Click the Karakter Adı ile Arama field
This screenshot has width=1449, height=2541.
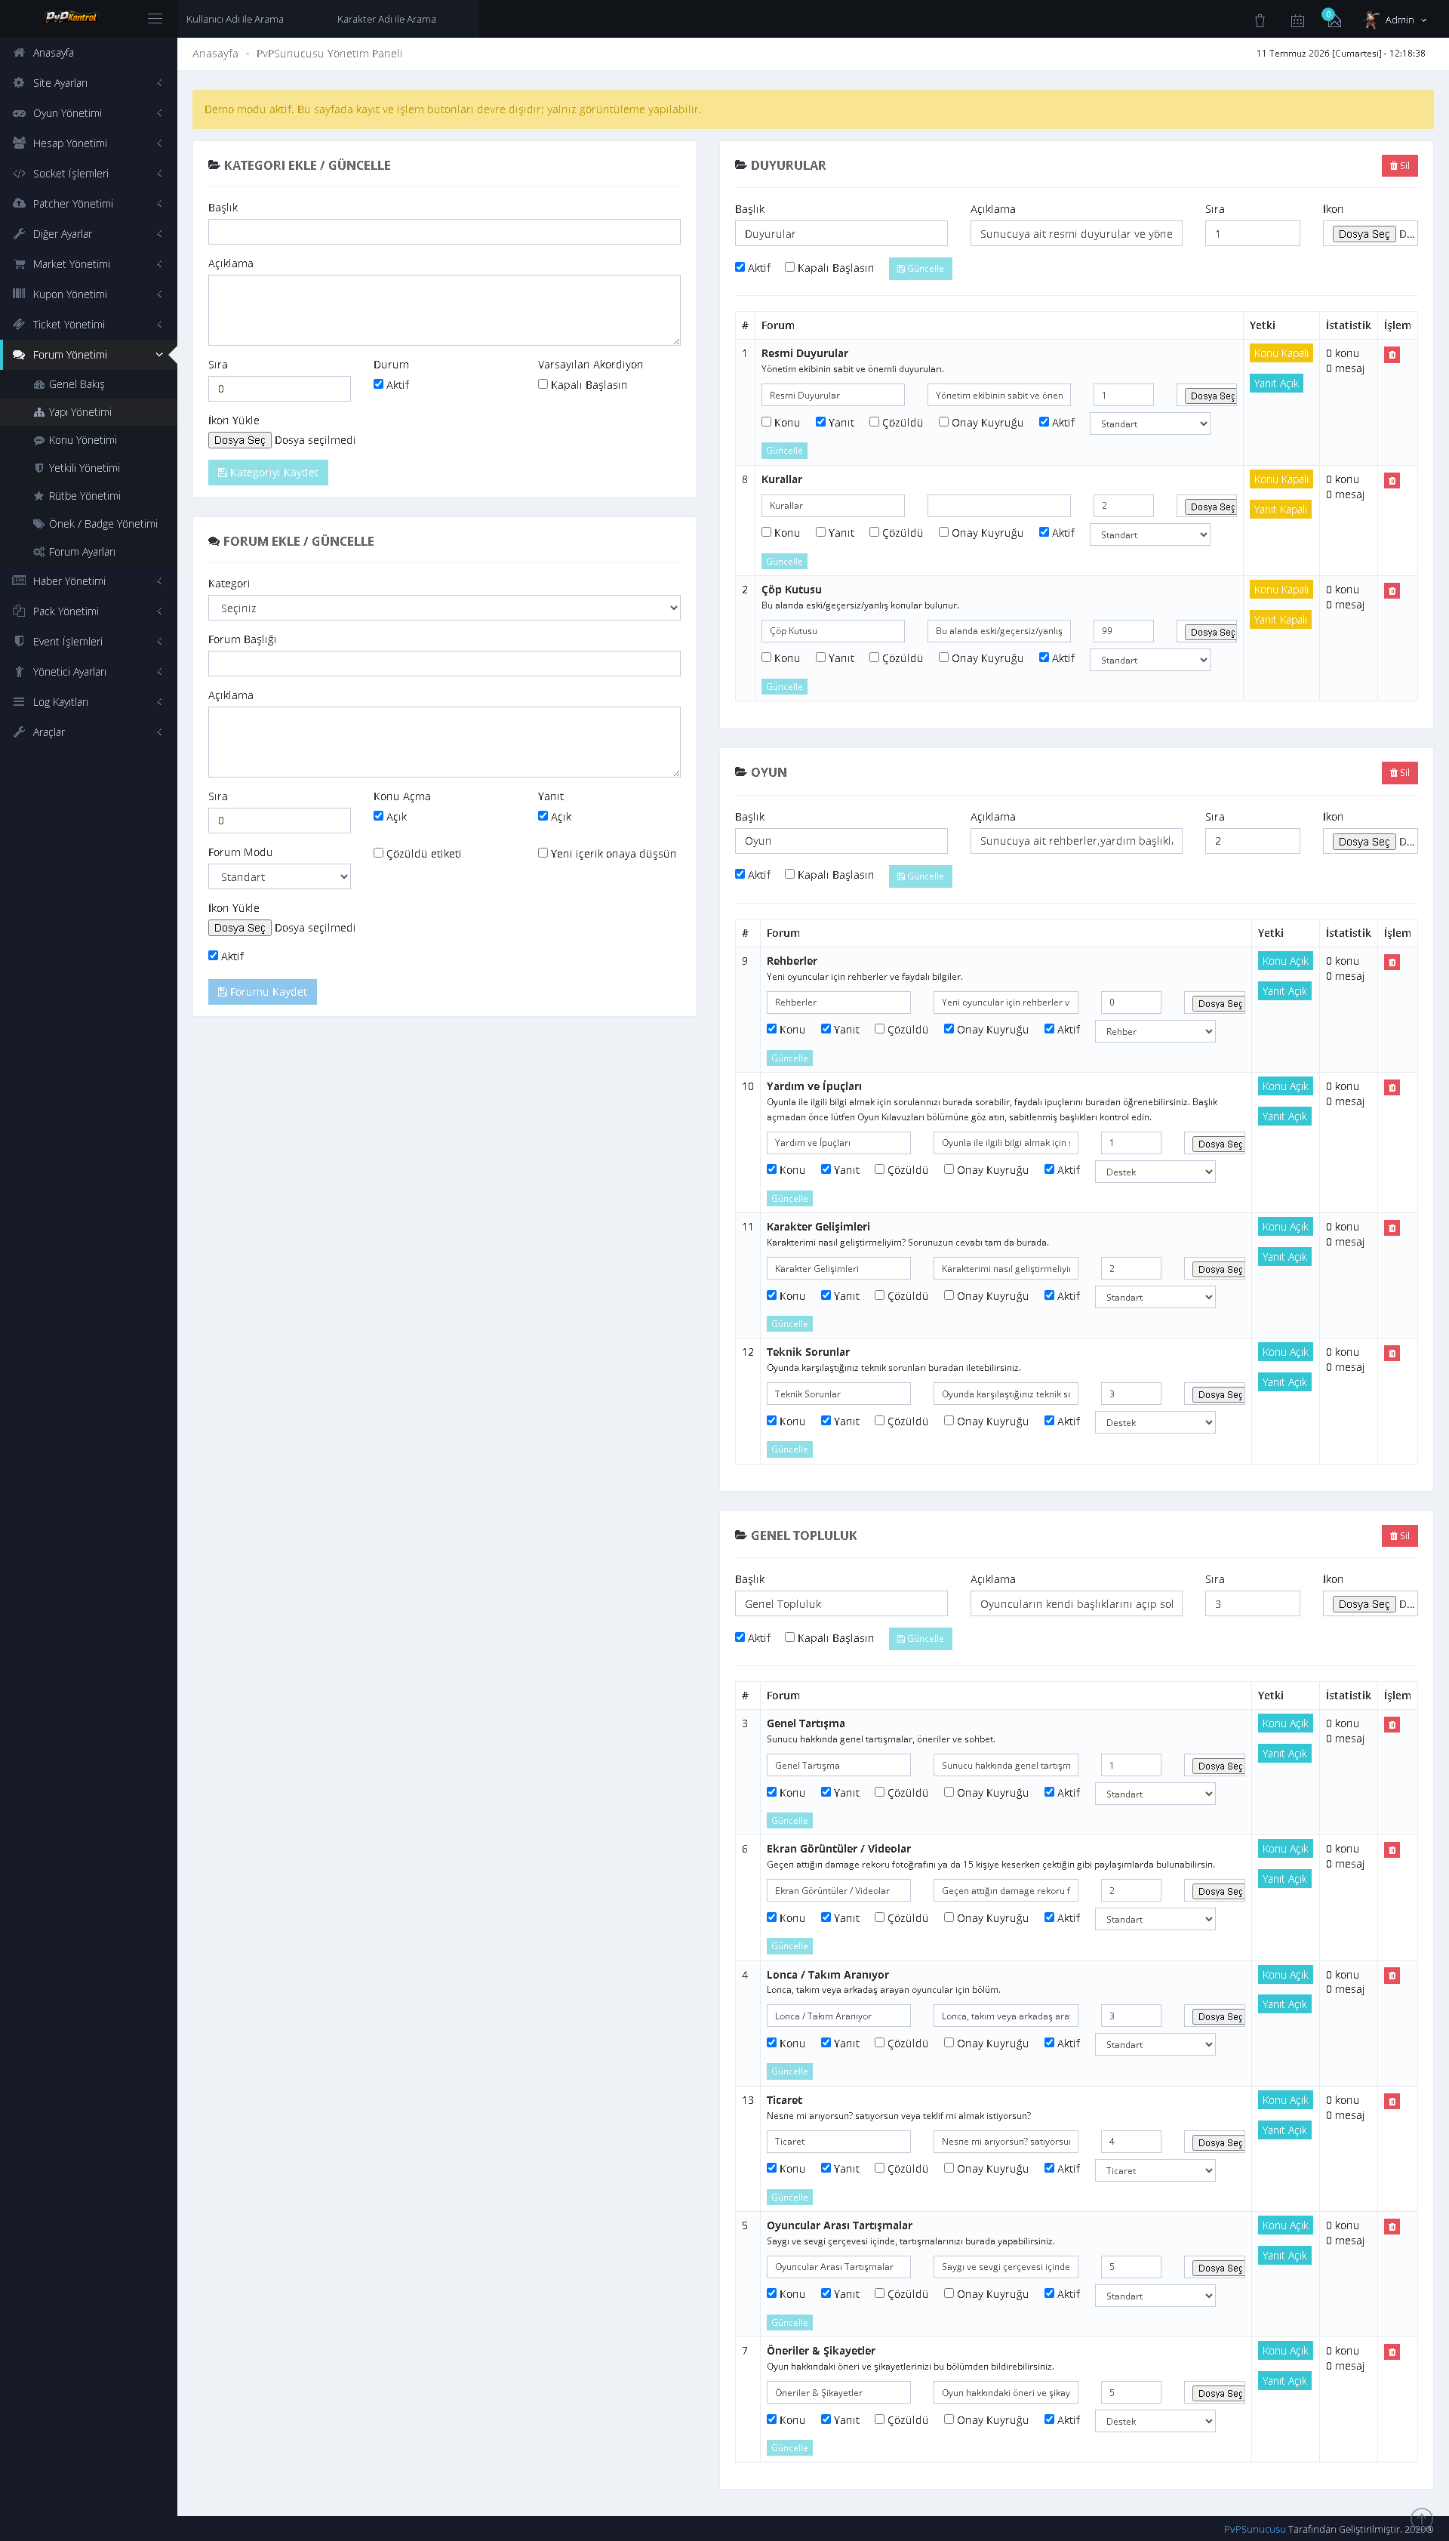404,19
